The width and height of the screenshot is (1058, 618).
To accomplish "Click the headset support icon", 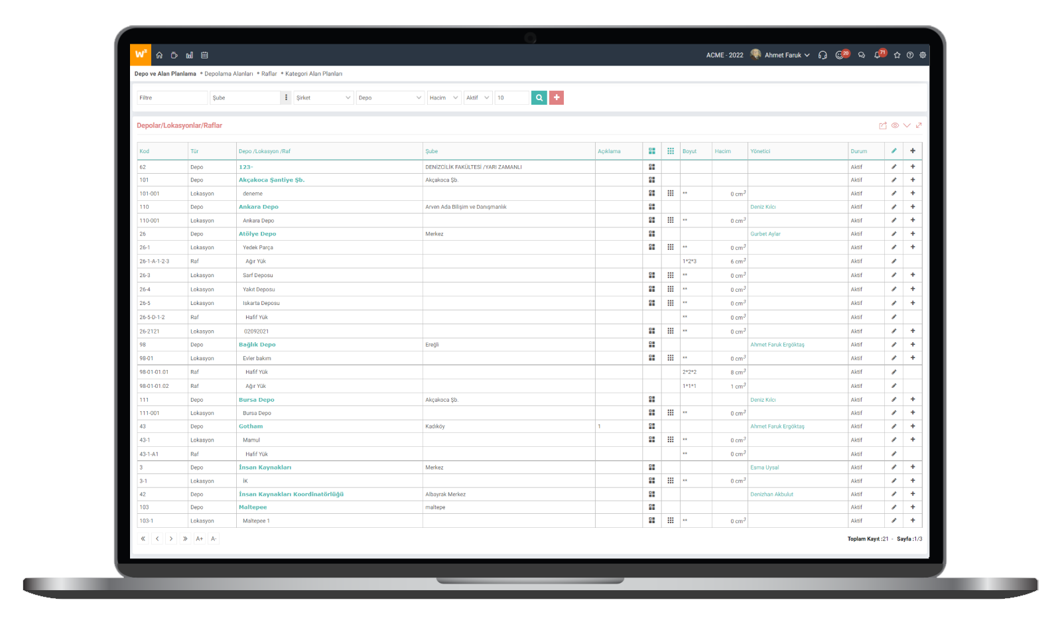I will tap(823, 55).
